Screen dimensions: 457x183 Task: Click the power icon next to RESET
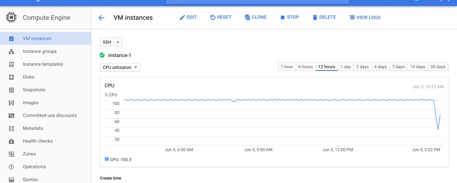pos(213,17)
